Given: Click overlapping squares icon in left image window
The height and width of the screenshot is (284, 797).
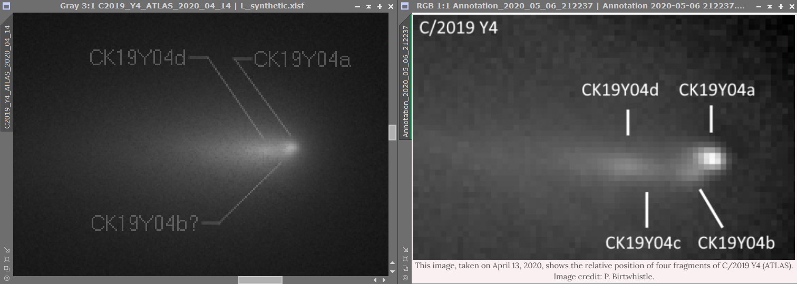Looking at the screenshot, I should point(6,269).
